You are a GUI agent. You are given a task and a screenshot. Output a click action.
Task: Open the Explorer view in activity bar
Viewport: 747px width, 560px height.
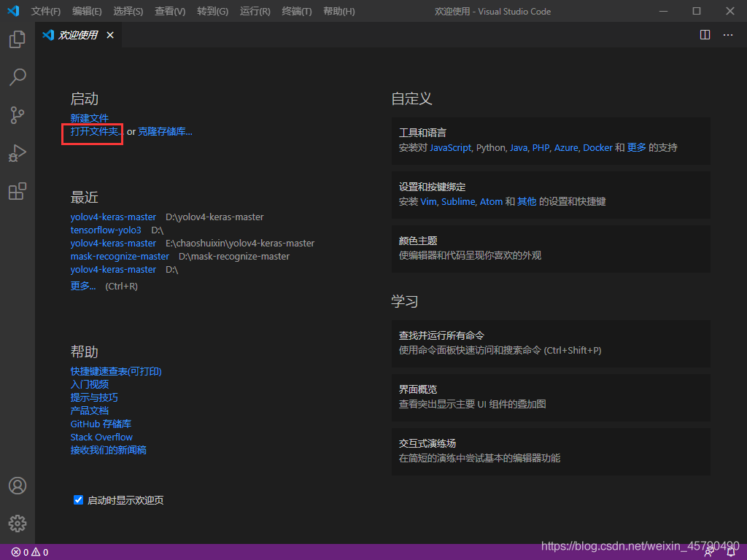18,39
